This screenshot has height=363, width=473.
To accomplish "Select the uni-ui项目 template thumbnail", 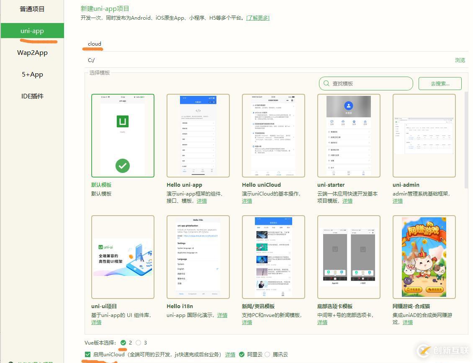I will [x=123, y=257].
